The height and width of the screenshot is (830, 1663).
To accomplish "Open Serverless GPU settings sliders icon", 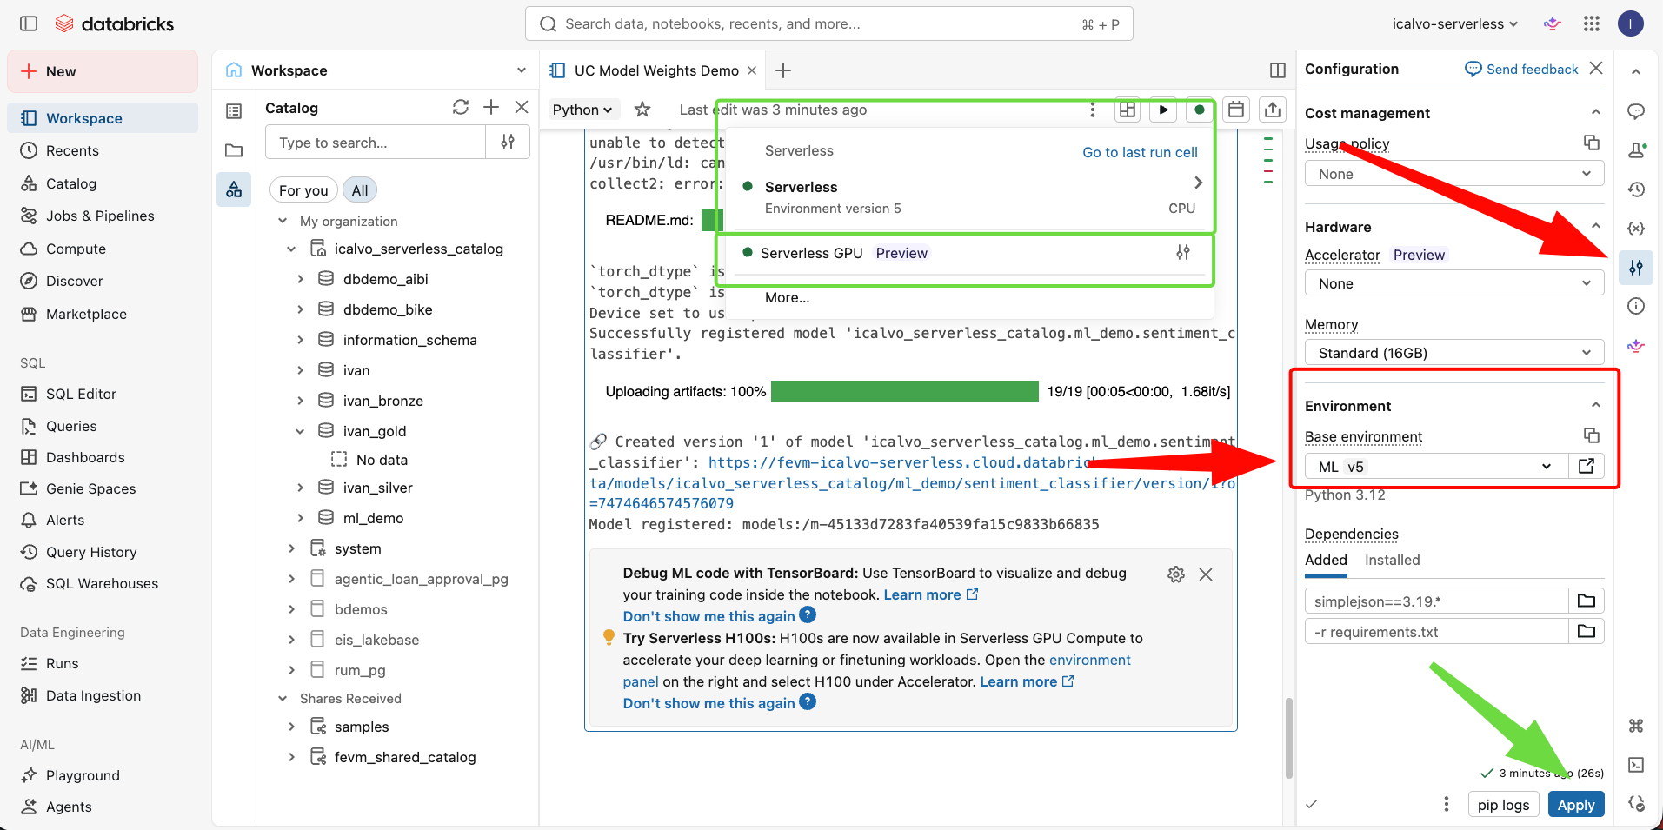I will click(1183, 252).
